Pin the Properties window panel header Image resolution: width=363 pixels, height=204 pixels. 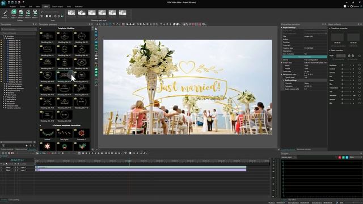[x=323, y=24]
